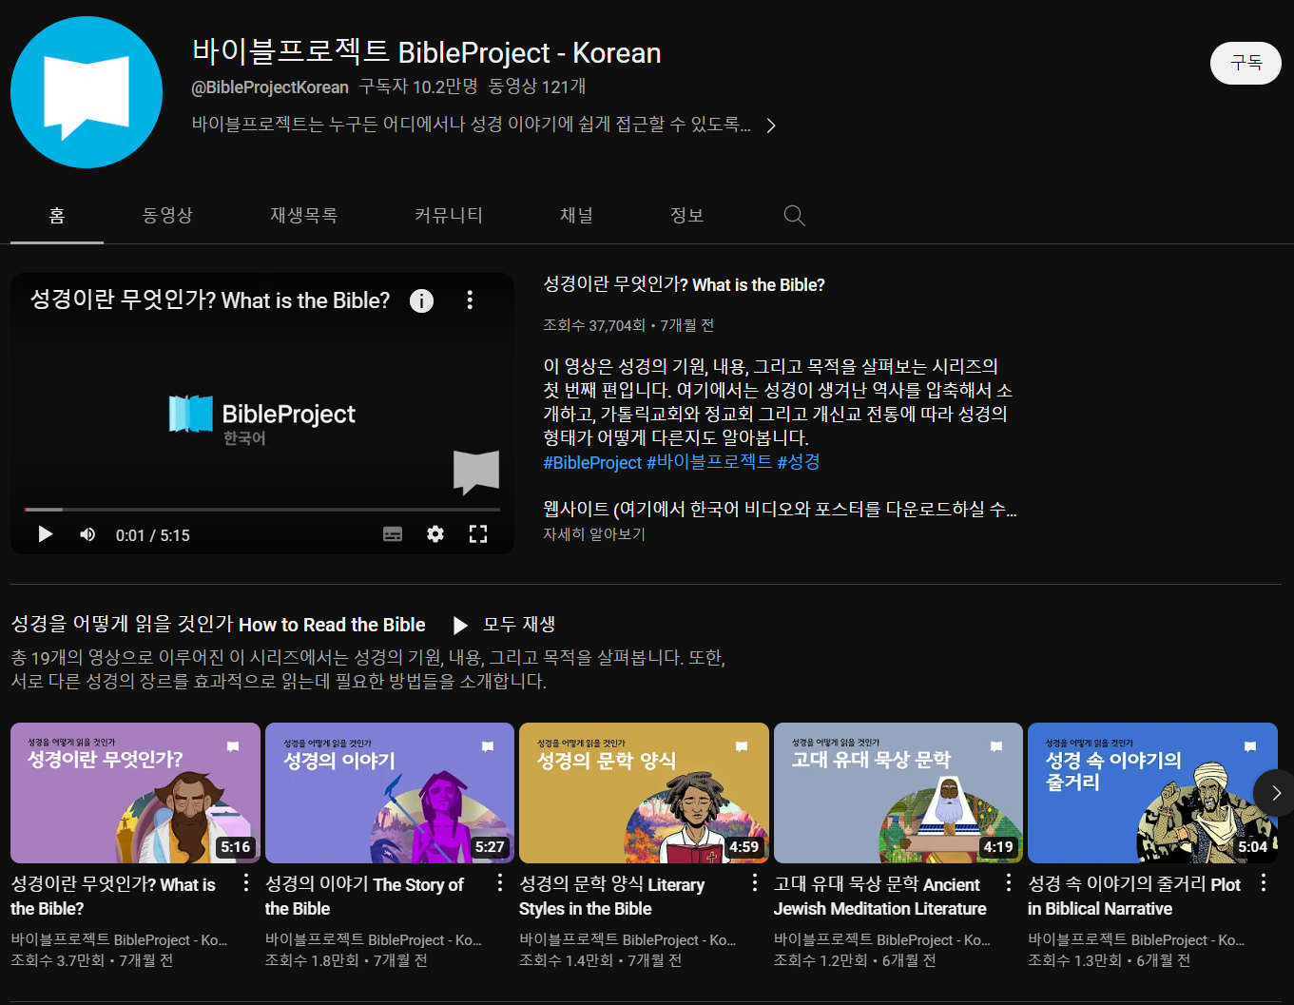Click the BibleProject logo in the video frame
1294x1005 pixels.
(x=262, y=419)
